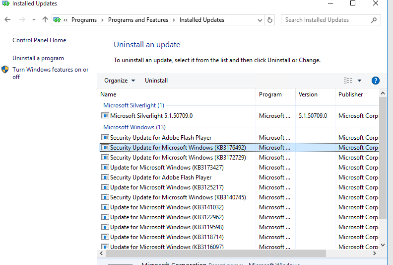Screen dimensions: 393x265
Task: Expand the chevron after Programs breadcrumb
Action: click(x=102, y=20)
